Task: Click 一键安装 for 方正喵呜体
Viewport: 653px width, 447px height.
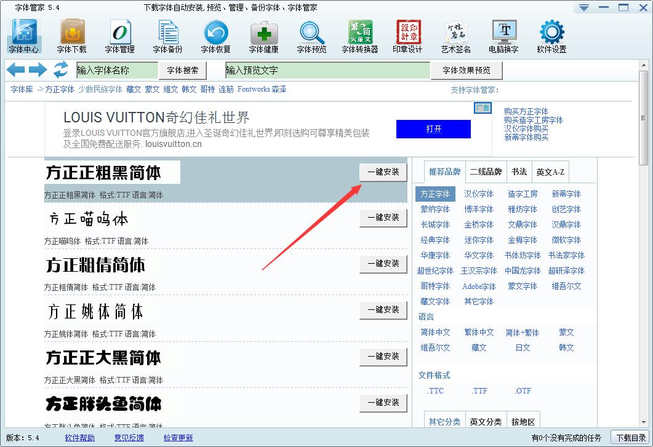Action: pos(383,218)
